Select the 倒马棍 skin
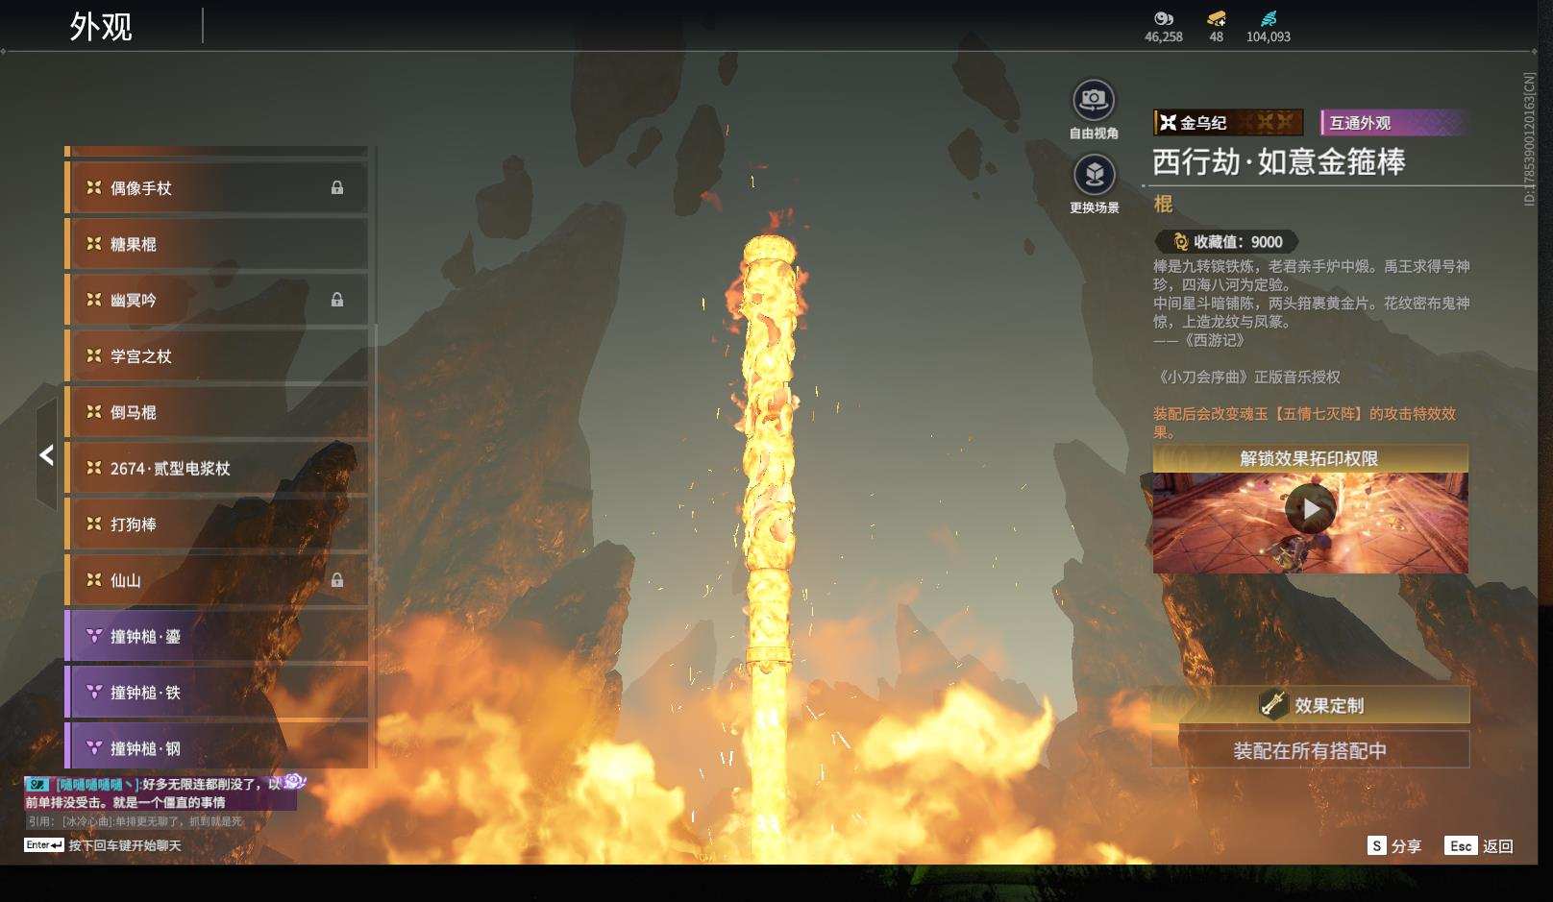Viewport: 1553px width, 902px height. [216, 412]
